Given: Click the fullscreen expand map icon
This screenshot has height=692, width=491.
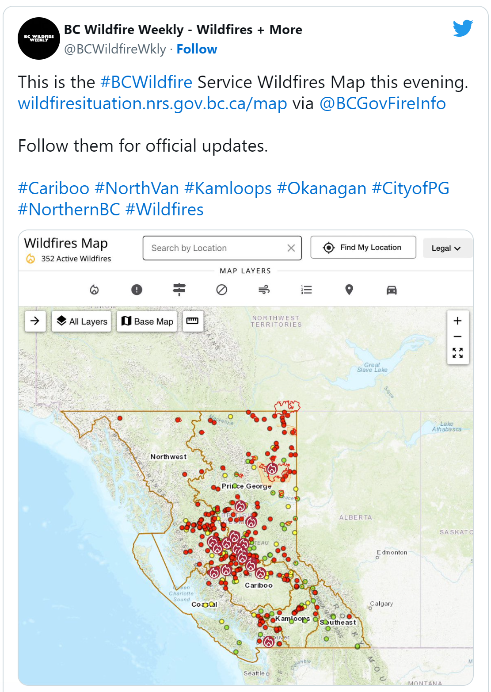Looking at the screenshot, I should [457, 352].
